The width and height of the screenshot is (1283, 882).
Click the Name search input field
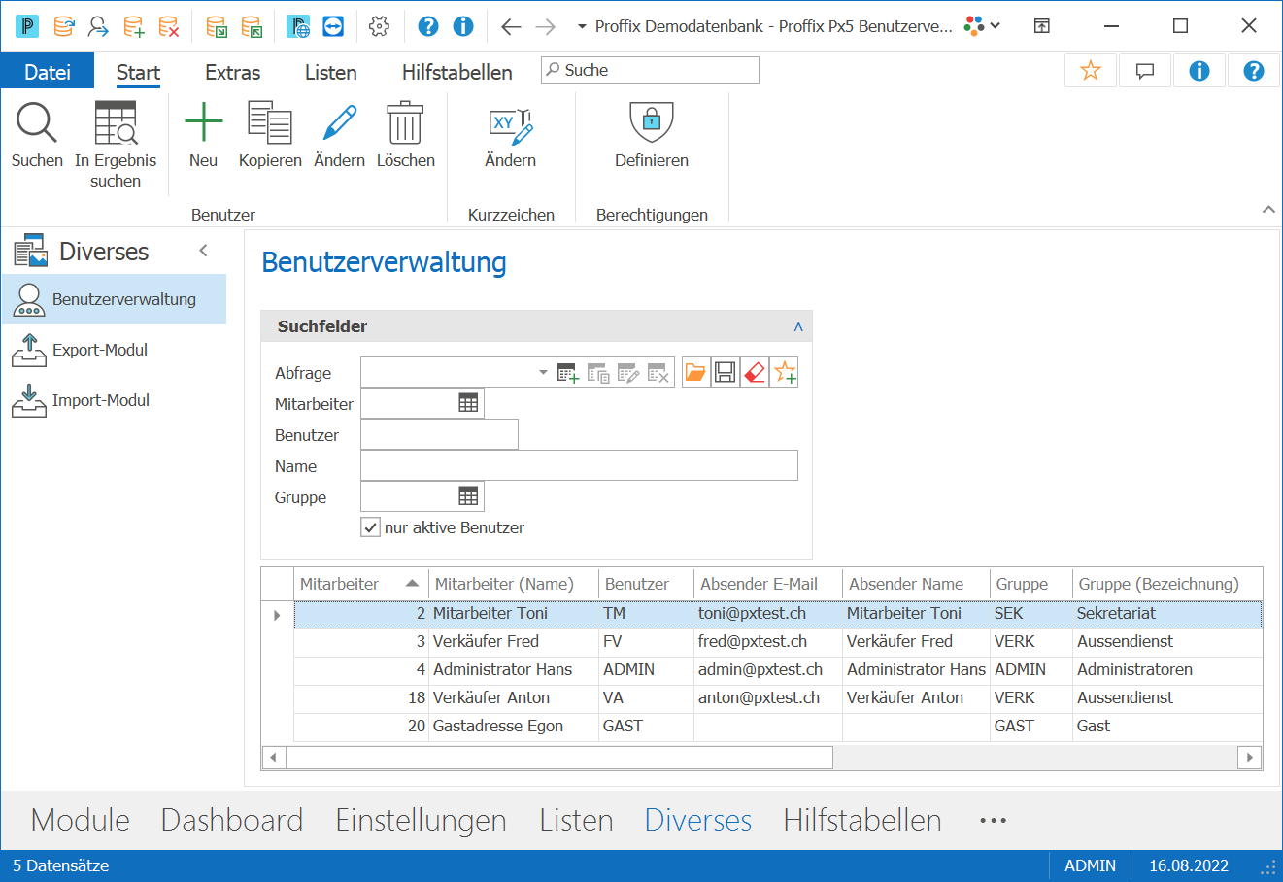(579, 465)
